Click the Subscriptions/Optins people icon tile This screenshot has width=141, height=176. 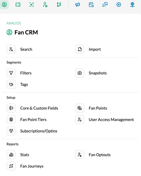pyautogui.click(x=11, y=131)
